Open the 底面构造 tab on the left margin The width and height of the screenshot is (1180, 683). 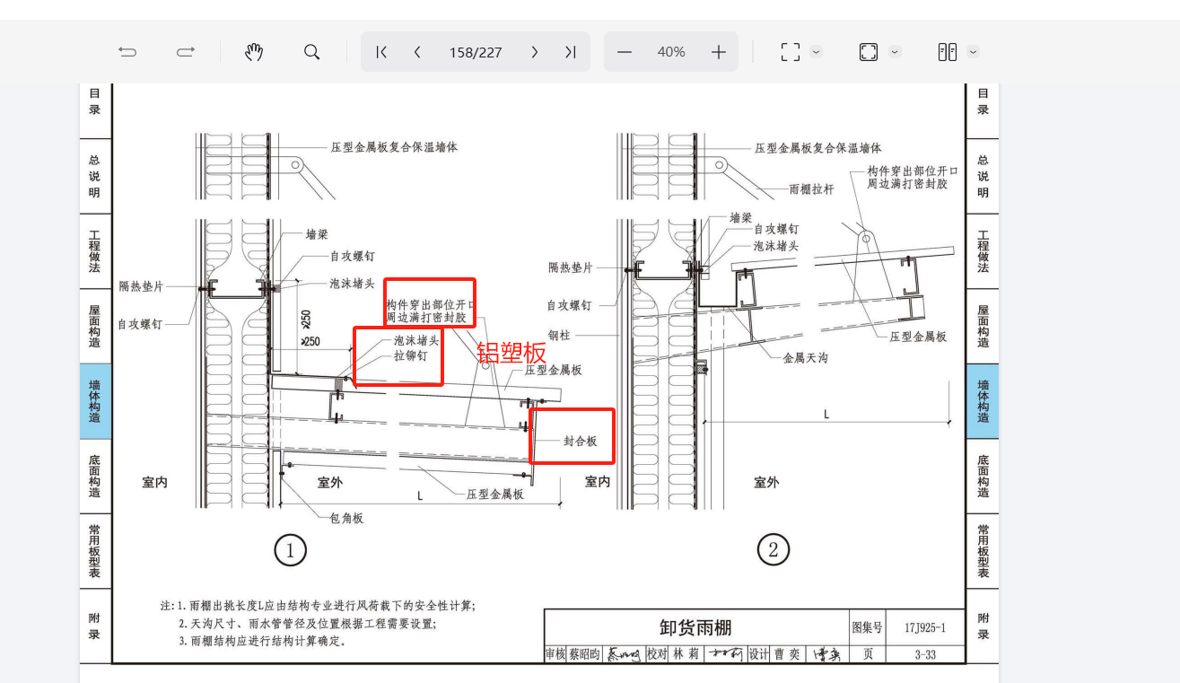click(95, 477)
